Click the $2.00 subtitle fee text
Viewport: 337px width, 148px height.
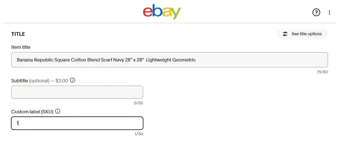(x=62, y=81)
